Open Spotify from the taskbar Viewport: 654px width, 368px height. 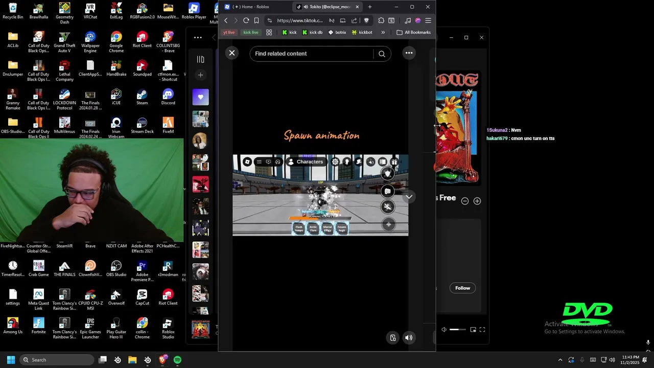177,360
